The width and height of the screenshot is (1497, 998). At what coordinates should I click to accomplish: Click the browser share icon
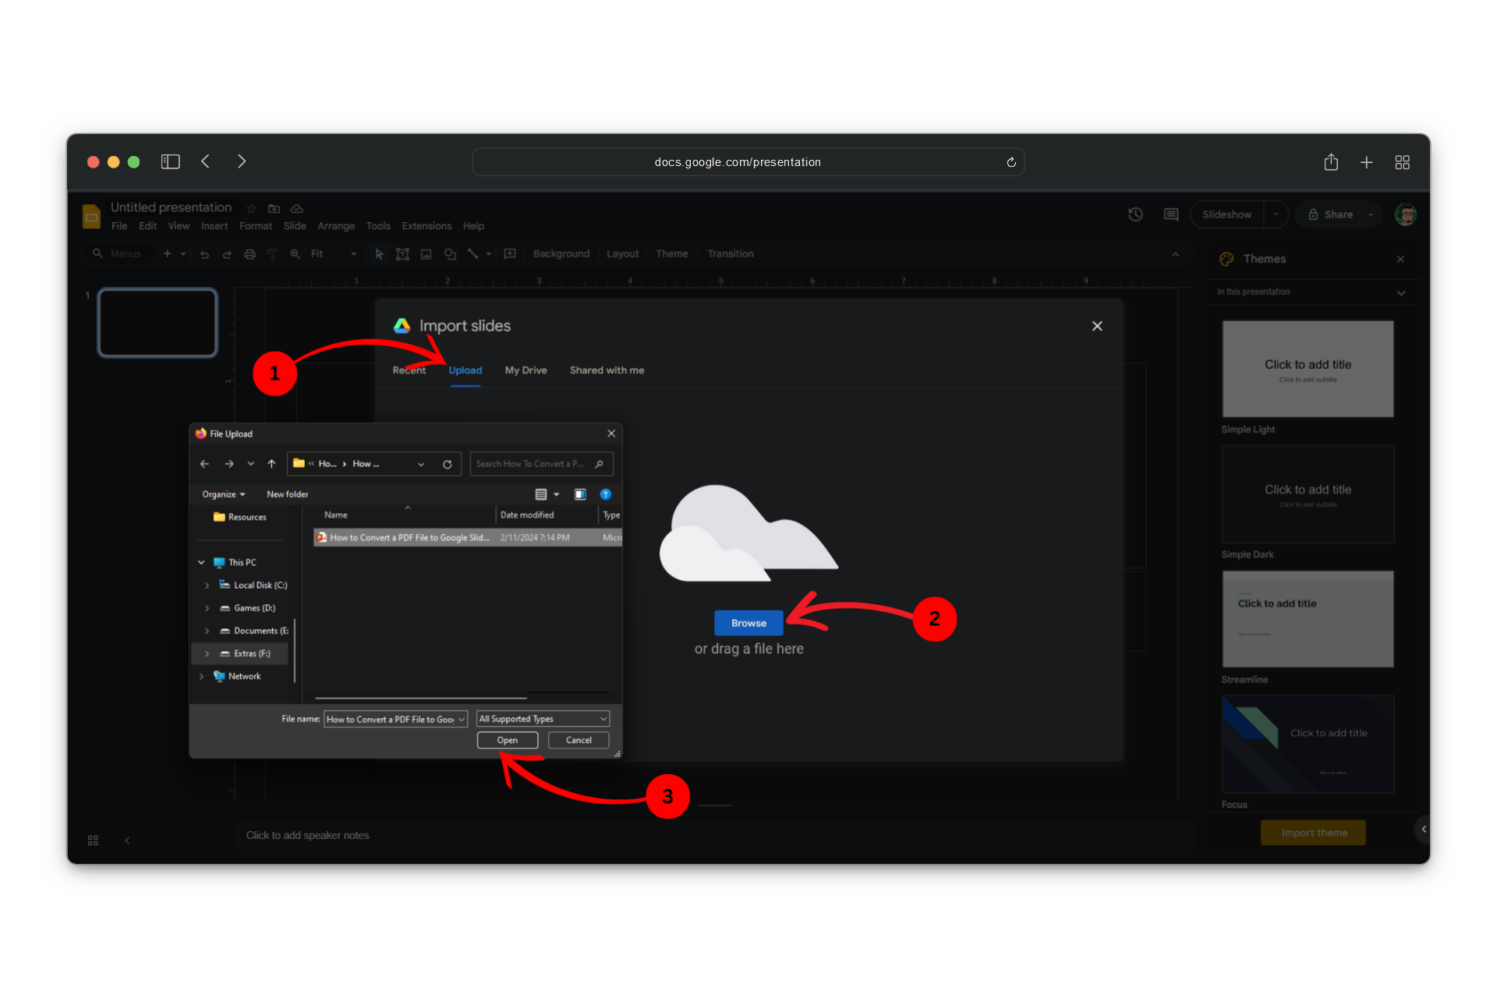tap(1331, 162)
